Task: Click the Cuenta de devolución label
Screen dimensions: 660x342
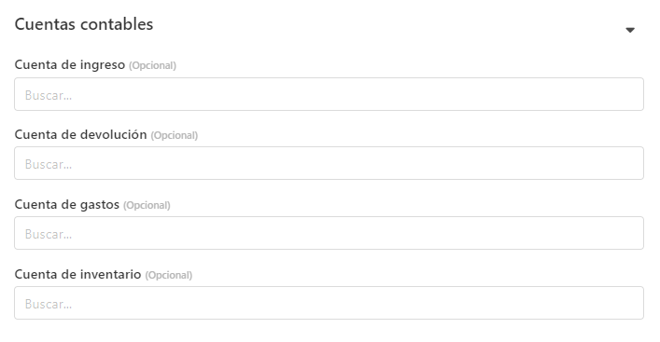Action: point(81,134)
